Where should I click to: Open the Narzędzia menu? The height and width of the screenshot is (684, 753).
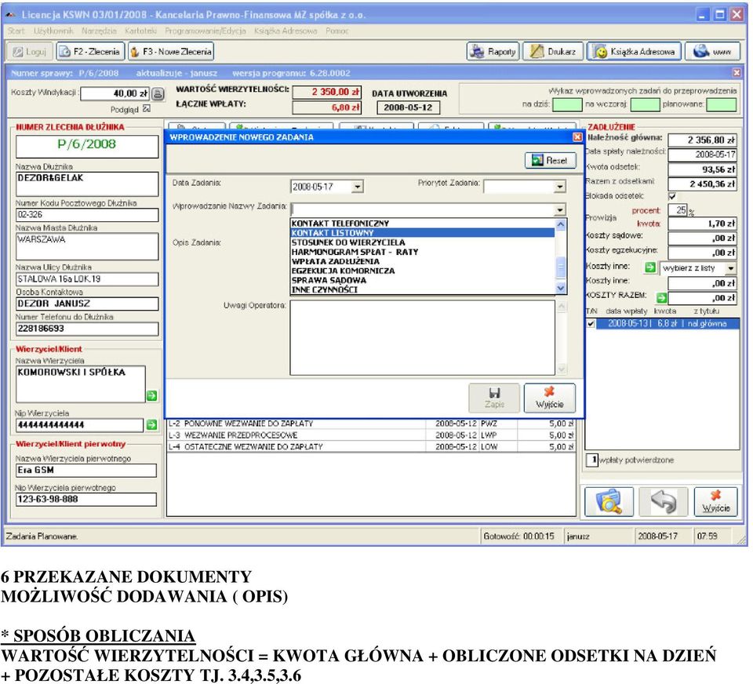(x=99, y=31)
